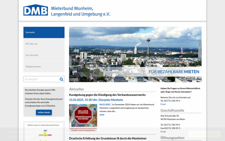
Task: Click the DMB logo in header
Action: (36, 10)
